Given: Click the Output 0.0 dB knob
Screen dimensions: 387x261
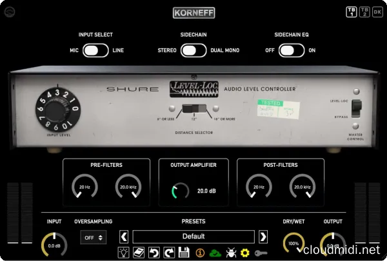Looking at the screenshot, I should (333, 246).
